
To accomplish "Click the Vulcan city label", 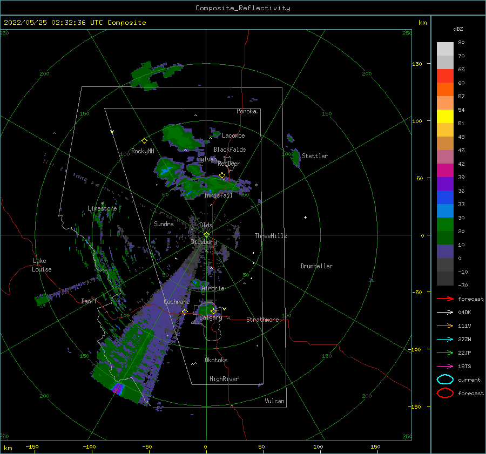I will pos(275,401).
